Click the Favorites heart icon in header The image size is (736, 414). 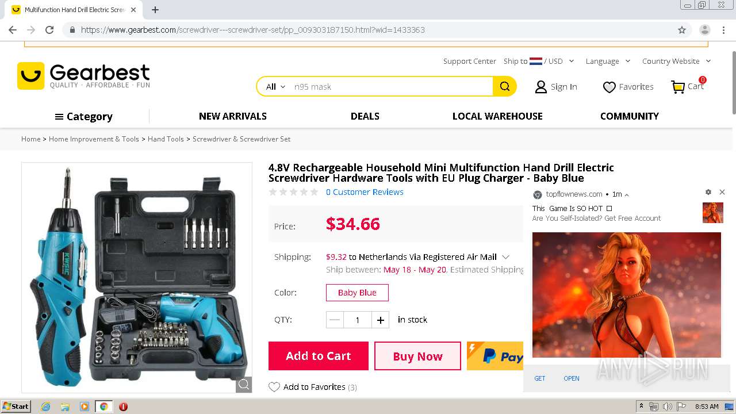click(609, 87)
